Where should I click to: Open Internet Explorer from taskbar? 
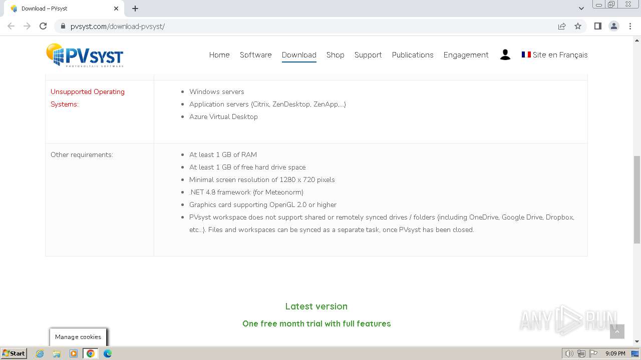(x=40, y=353)
